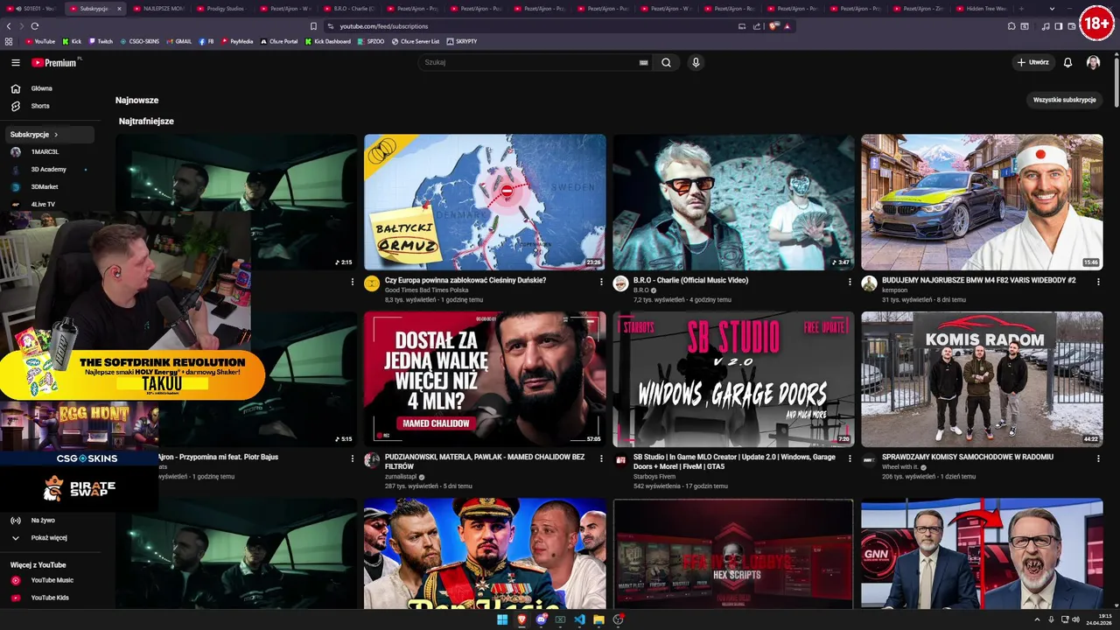Switch to the S01E01 browser tab
This screenshot has height=630, width=1120.
(34, 8)
